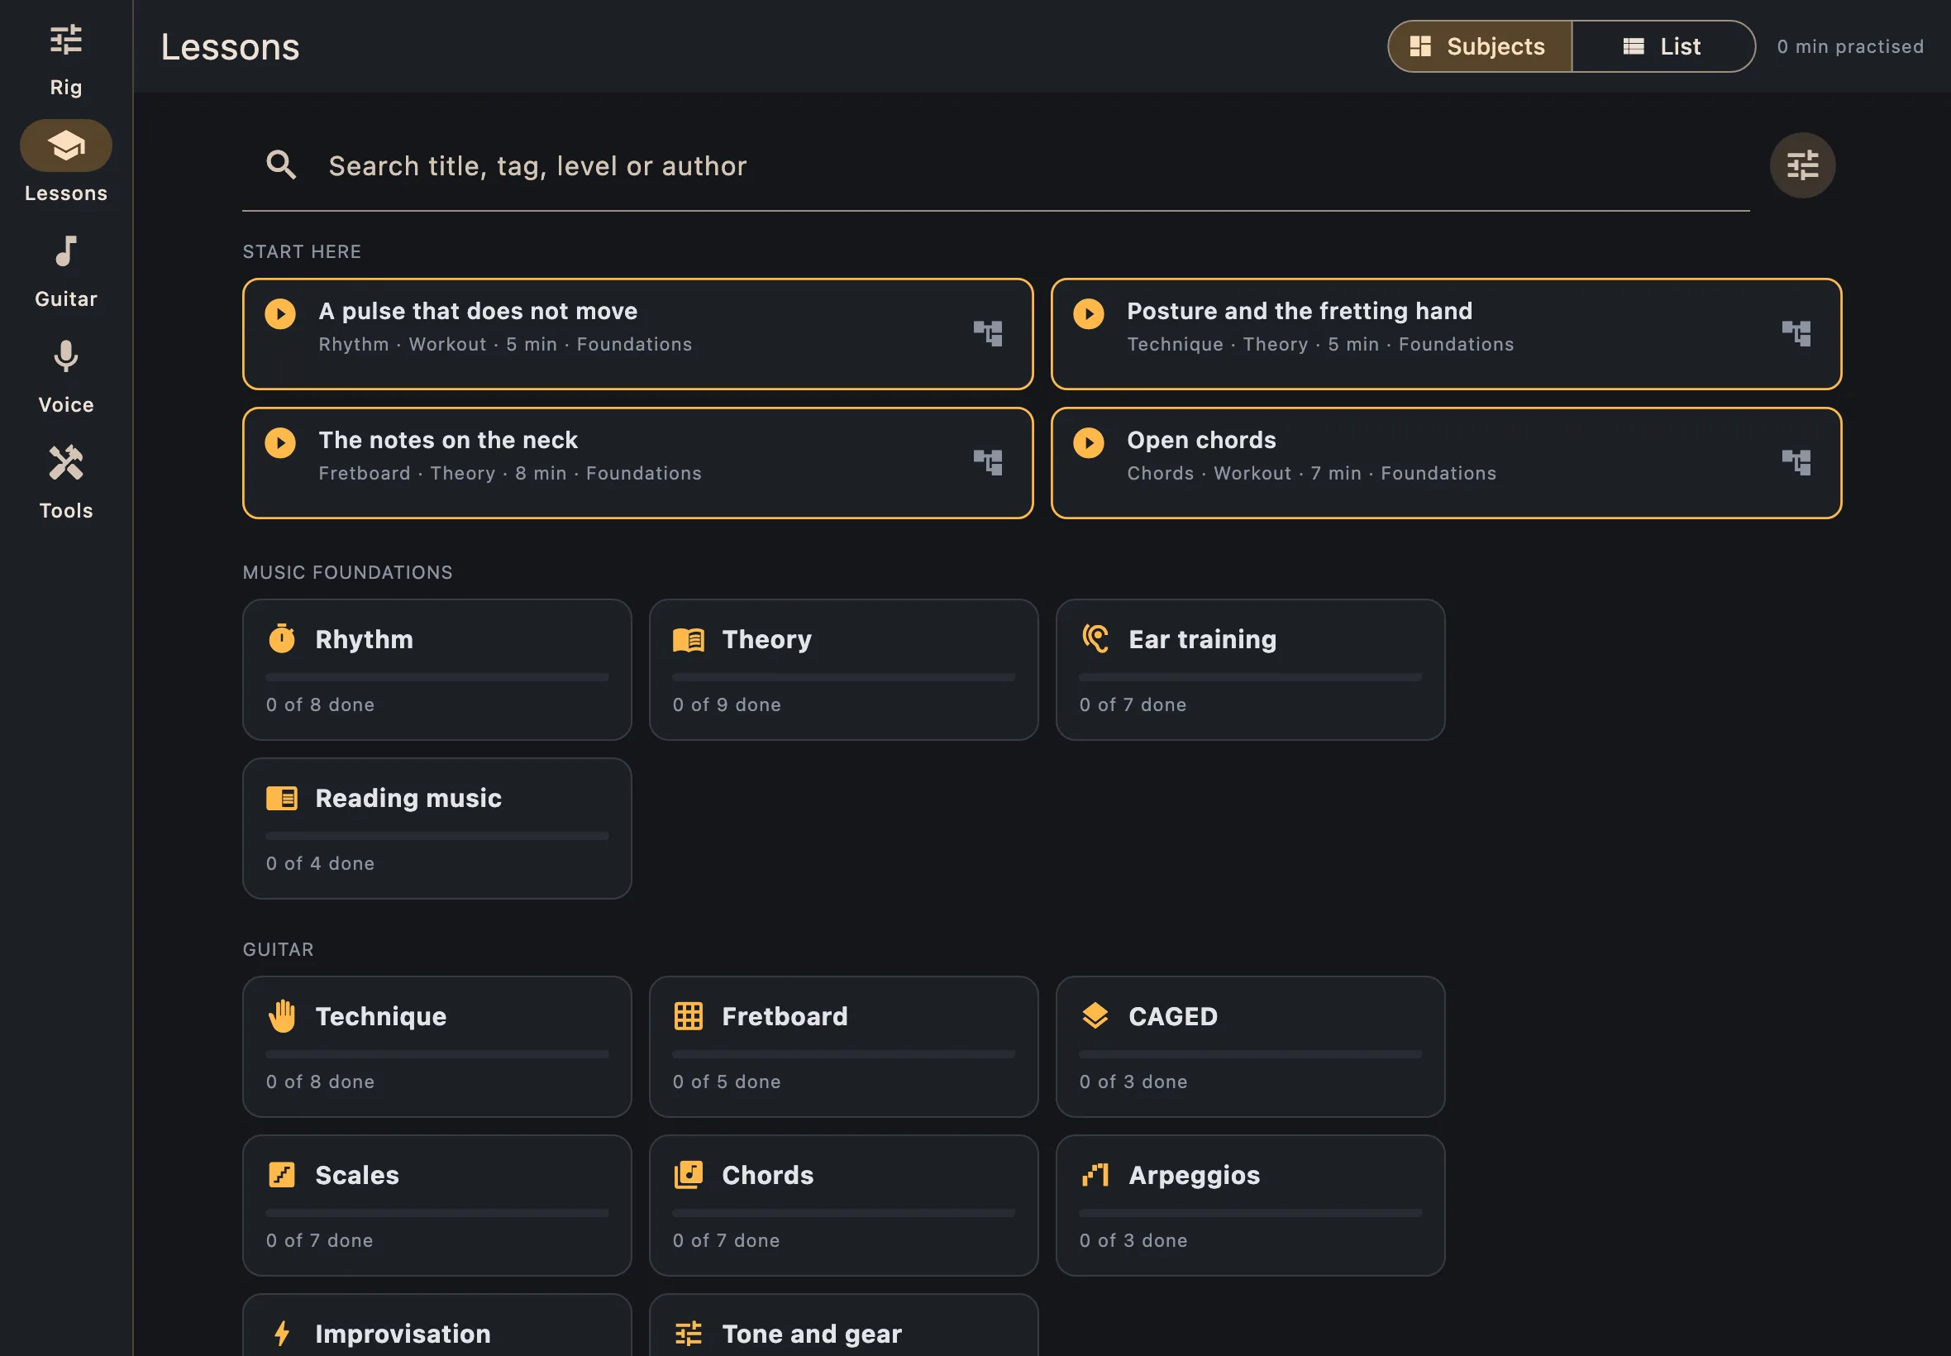Open the CAGED subject card
1951x1356 pixels.
1250,1047
